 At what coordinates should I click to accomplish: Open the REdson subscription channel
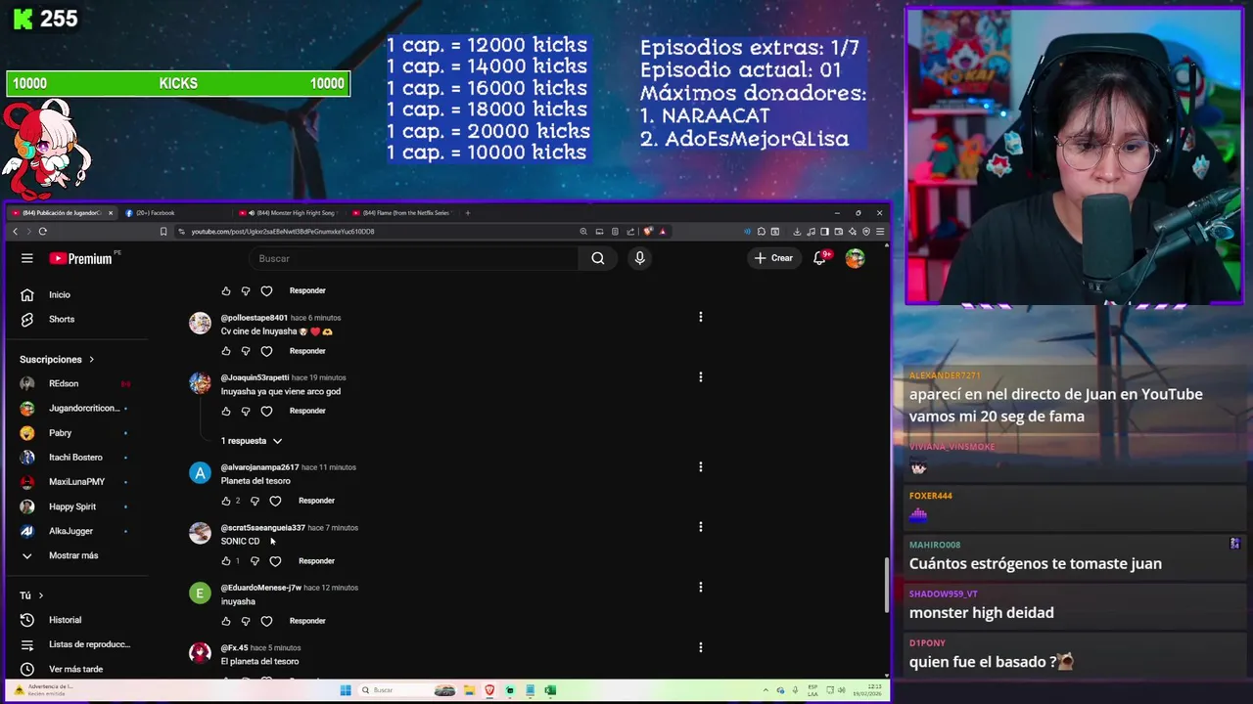[64, 383]
